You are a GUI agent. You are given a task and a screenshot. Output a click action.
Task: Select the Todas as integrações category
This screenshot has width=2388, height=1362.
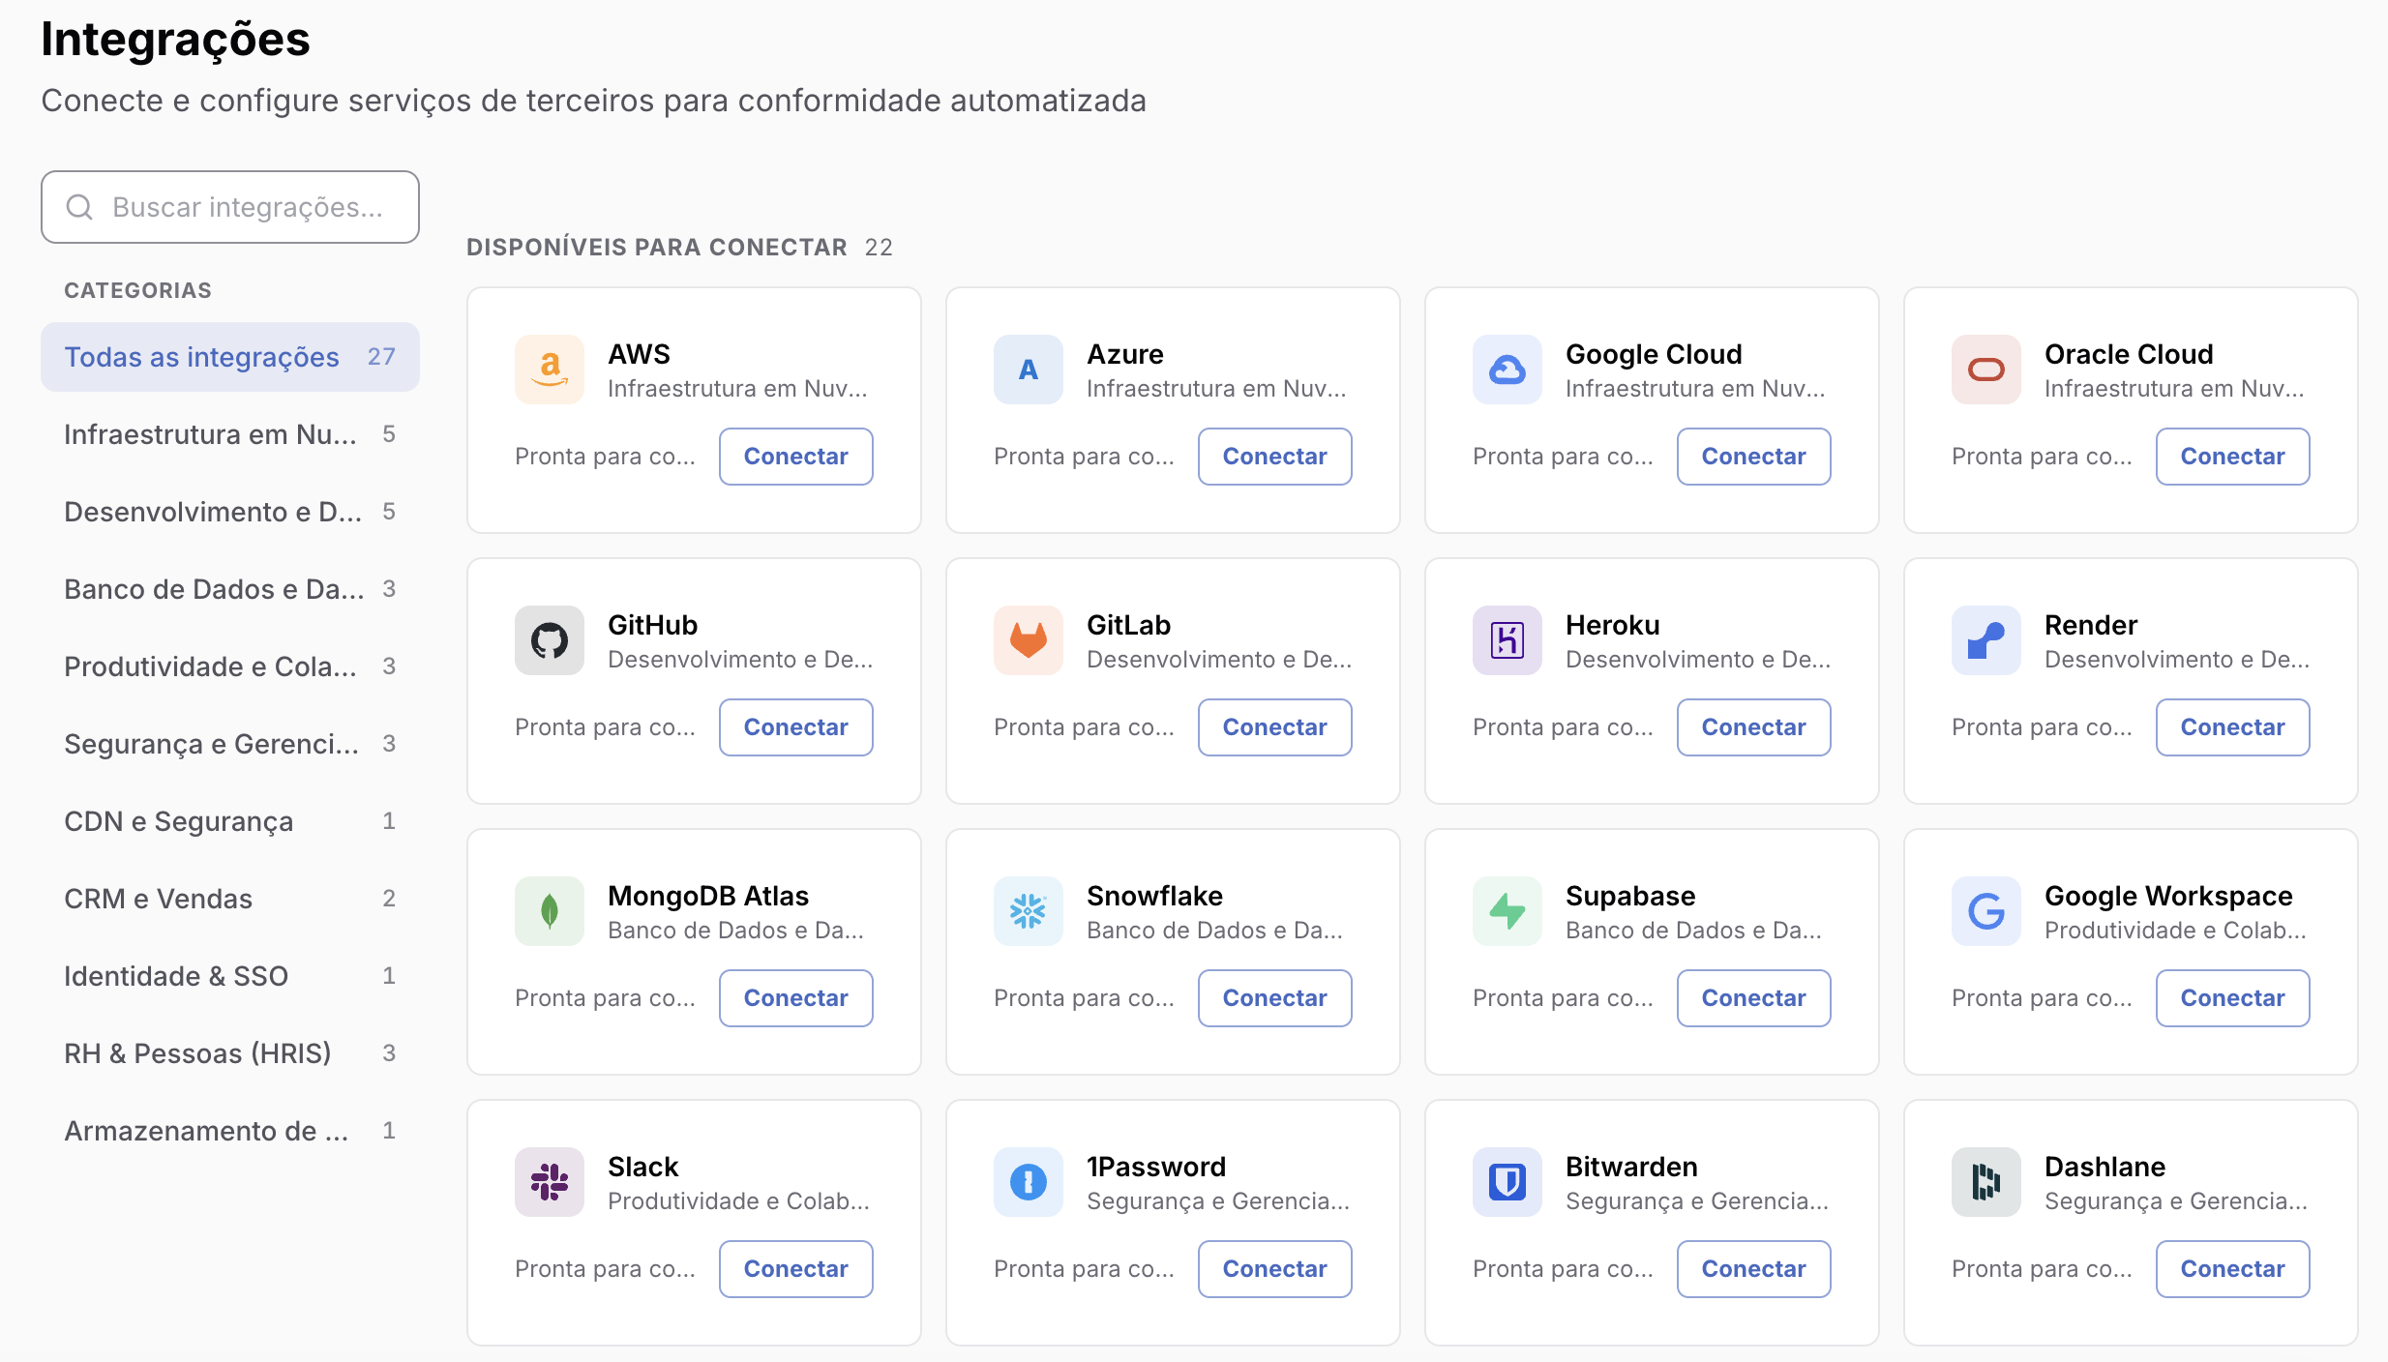click(x=230, y=357)
